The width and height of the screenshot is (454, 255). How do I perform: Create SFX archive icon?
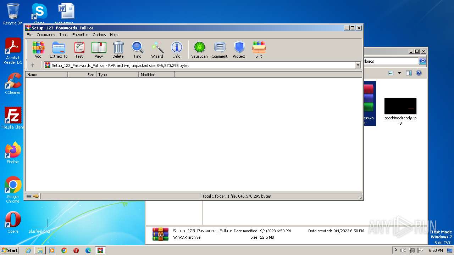(259, 50)
